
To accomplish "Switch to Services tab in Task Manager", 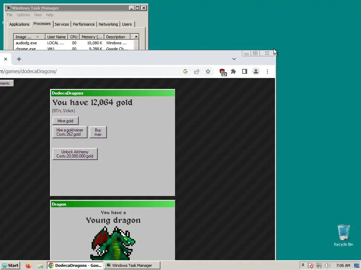I will 62,24.
